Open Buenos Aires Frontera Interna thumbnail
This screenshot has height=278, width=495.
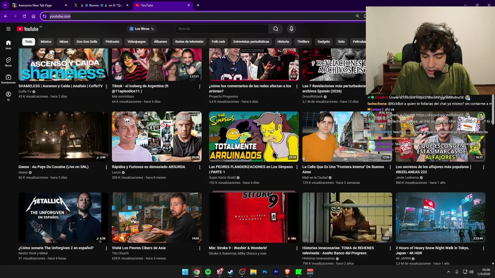coord(347,137)
